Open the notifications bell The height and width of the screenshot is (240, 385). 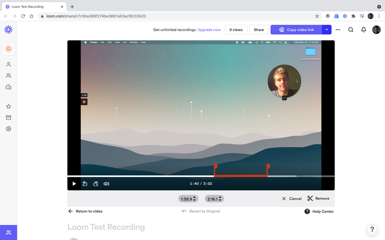pyautogui.click(x=364, y=30)
